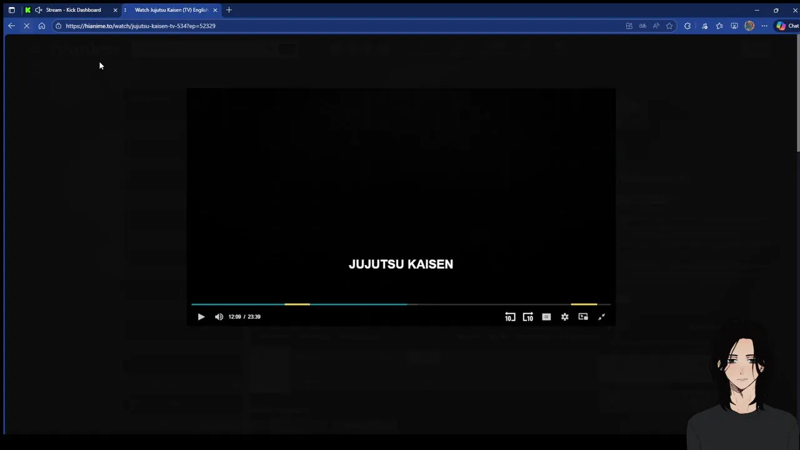
Task: Open the tab actions menu
Action: [11, 10]
